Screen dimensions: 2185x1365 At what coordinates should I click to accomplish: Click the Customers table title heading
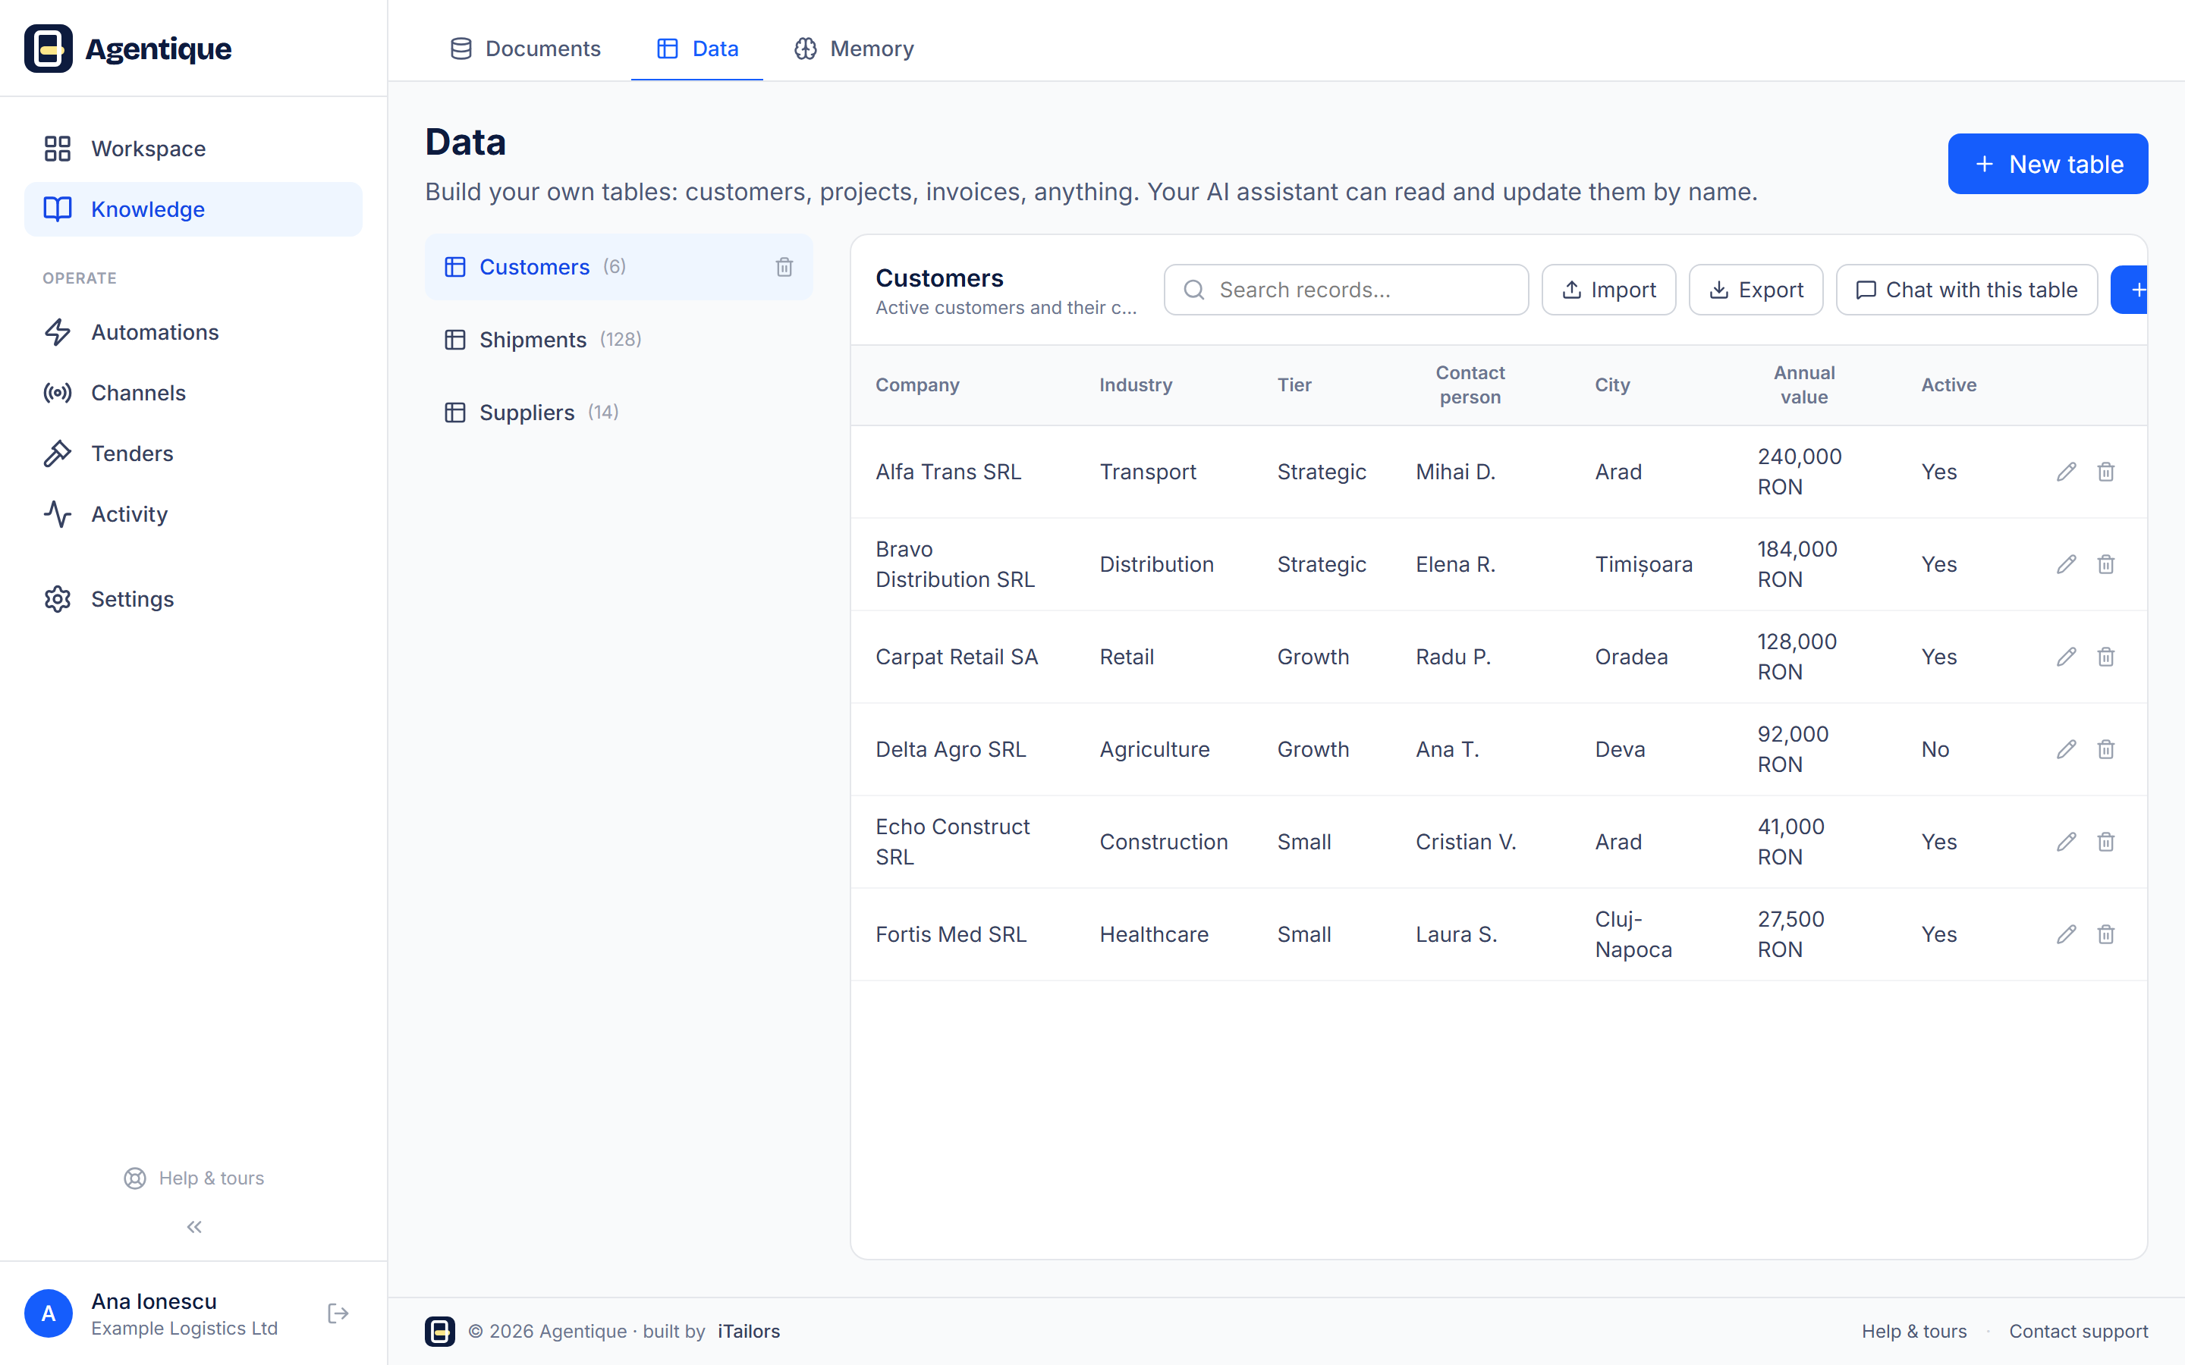click(x=939, y=278)
